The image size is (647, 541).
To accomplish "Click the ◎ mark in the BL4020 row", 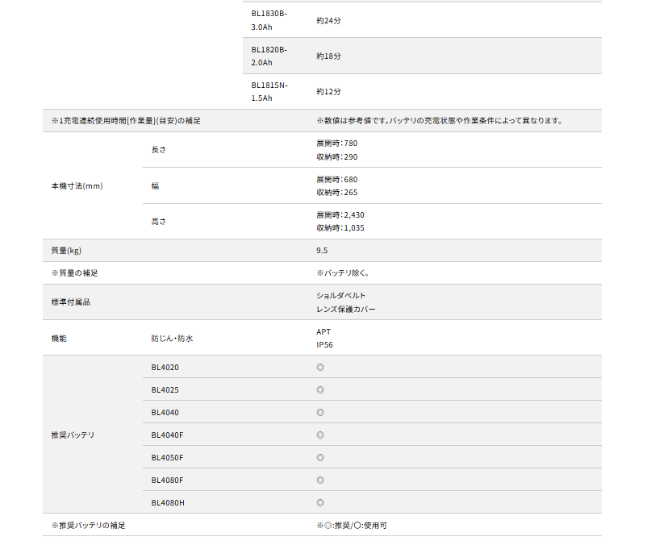I will pos(320,368).
